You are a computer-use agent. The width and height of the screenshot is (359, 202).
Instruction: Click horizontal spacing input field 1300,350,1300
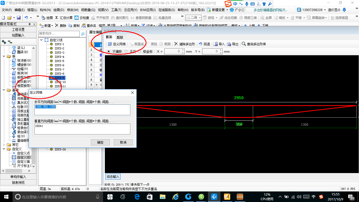point(82,110)
